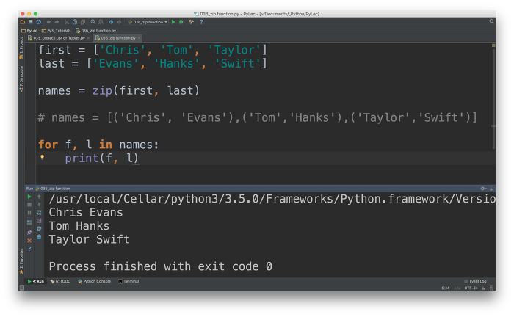Click the editor's vertical scrollbar
Screen dimensions: 514x317
[x=493, y=98]
